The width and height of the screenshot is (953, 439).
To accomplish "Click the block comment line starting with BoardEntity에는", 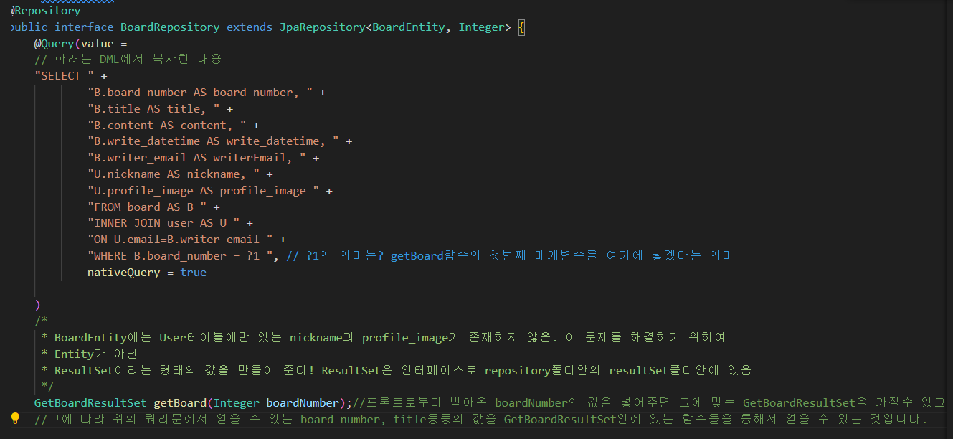I will click(x=384, y=337).
